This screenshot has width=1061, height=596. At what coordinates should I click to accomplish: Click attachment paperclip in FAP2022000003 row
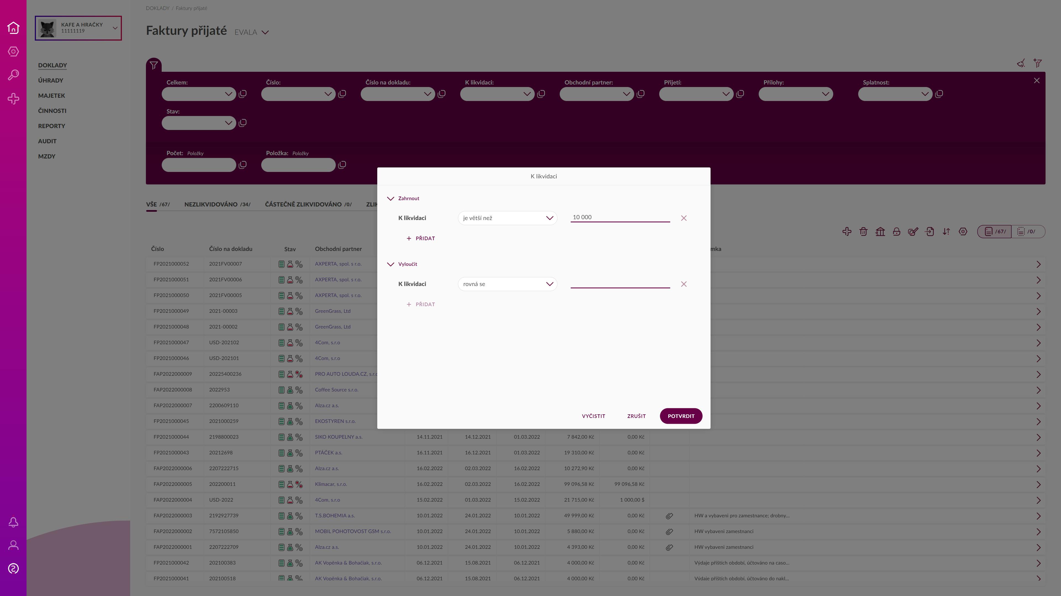pos(669,516)
